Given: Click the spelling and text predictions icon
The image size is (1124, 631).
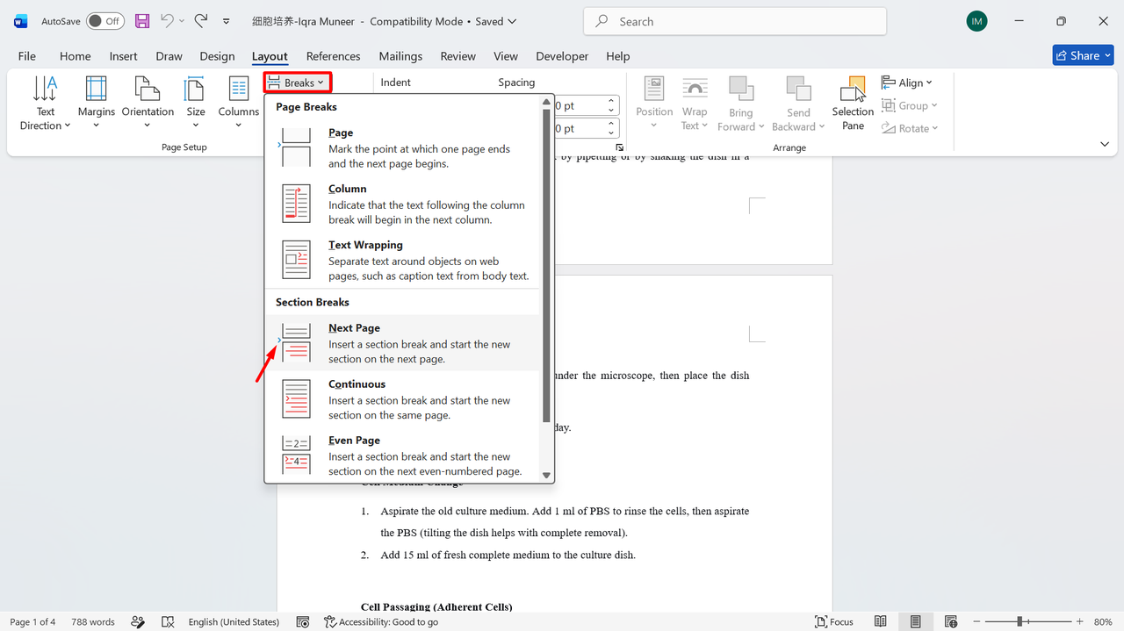Looking at the screenshot, I should (138, 621).
